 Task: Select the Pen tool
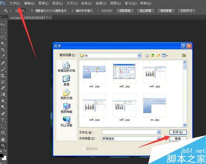pyautogui.click(x=3, y=114)
